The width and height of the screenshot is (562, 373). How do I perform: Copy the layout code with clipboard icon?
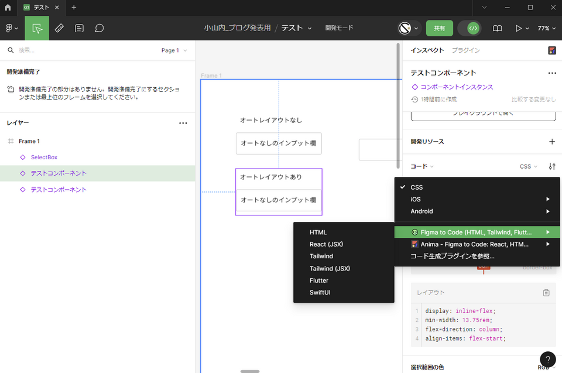pos(546,293)
